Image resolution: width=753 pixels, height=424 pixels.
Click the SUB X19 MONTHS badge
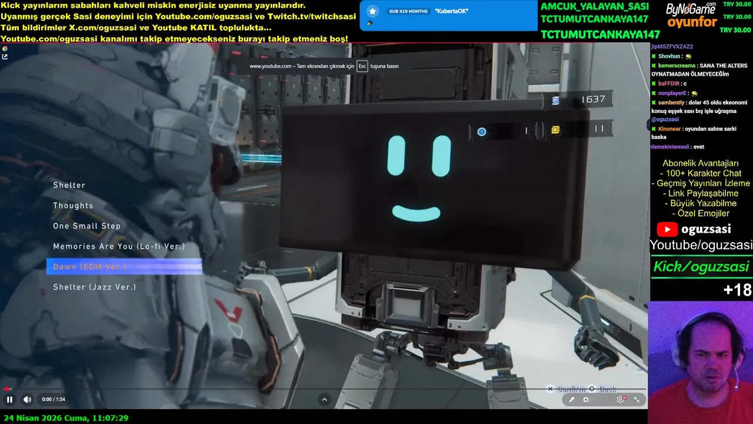tap(409, 11)
